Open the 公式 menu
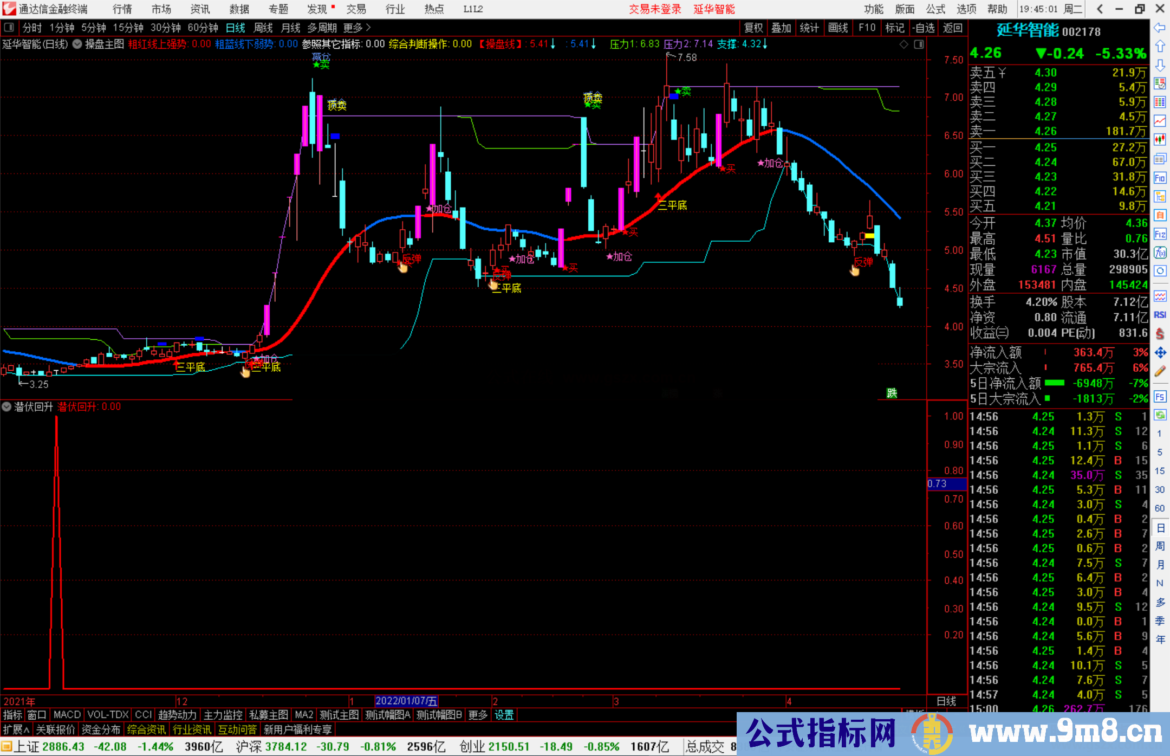Screen dimensions: 1170x756 pyautogui.click(x=935, y=9)
